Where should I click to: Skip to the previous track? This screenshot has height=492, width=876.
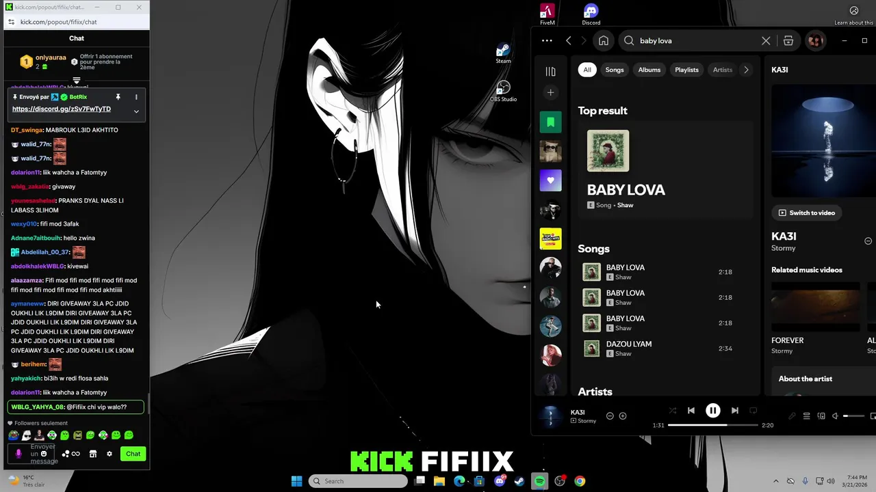pyautogui.click(x=691, y=411)
